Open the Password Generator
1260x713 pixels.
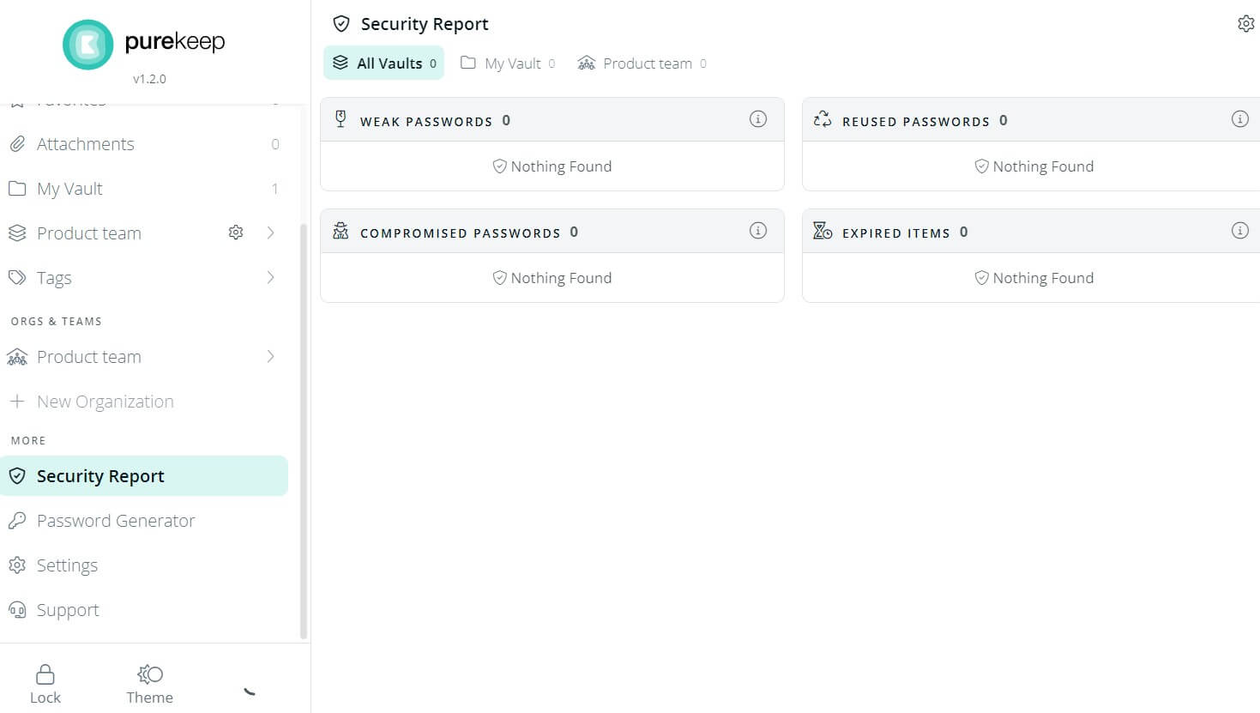(x=115, y=521)
